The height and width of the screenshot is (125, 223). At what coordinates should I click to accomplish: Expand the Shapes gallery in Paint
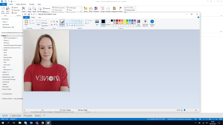click(84, 25)
